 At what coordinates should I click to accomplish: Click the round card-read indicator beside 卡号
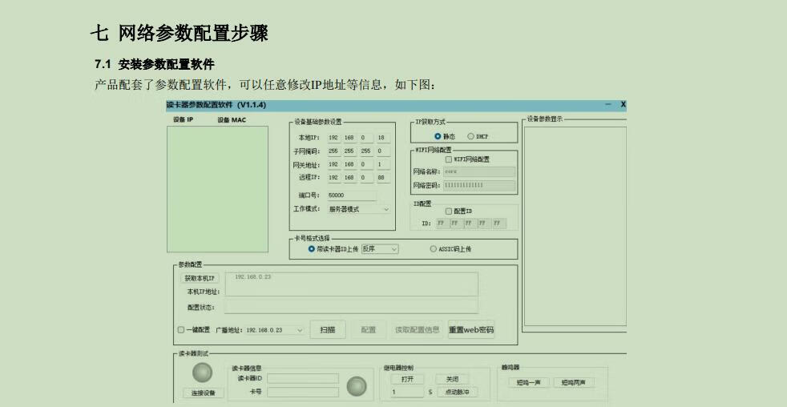[x=356, y=387]
